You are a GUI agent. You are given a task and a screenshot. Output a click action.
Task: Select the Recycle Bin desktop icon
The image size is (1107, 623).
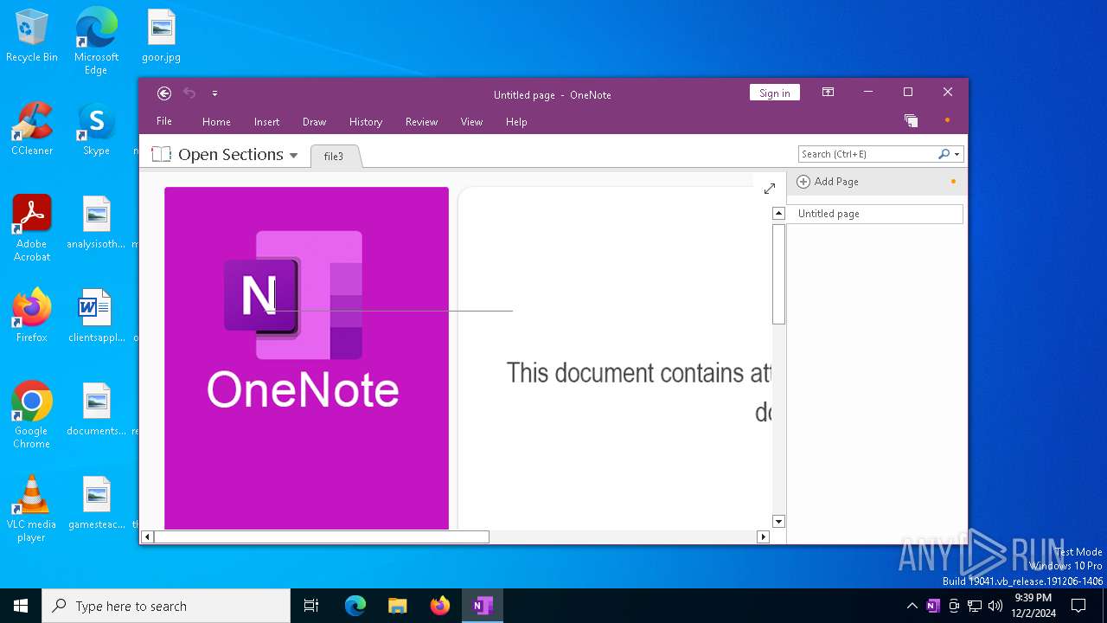click(x=32, y=36)
